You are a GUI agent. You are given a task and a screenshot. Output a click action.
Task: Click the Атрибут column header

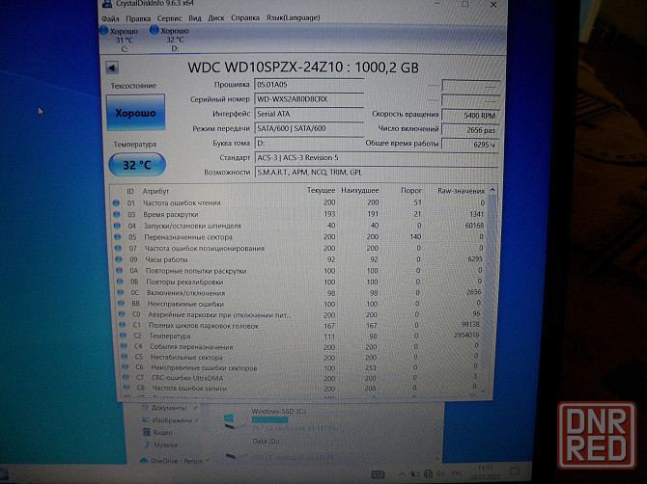(155, 192)
